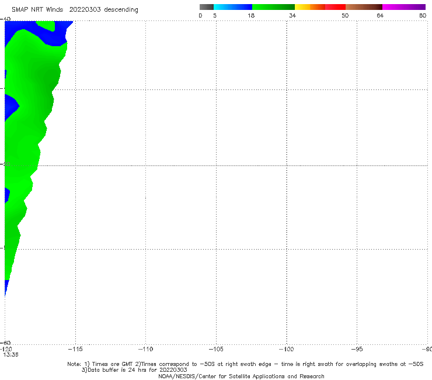
Task: Click the color bar label '50'
Action: point(345,15)
